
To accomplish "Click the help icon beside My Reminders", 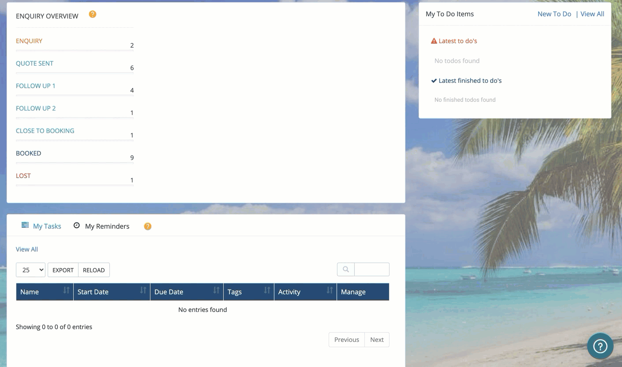I will click(x=148, y=226).
